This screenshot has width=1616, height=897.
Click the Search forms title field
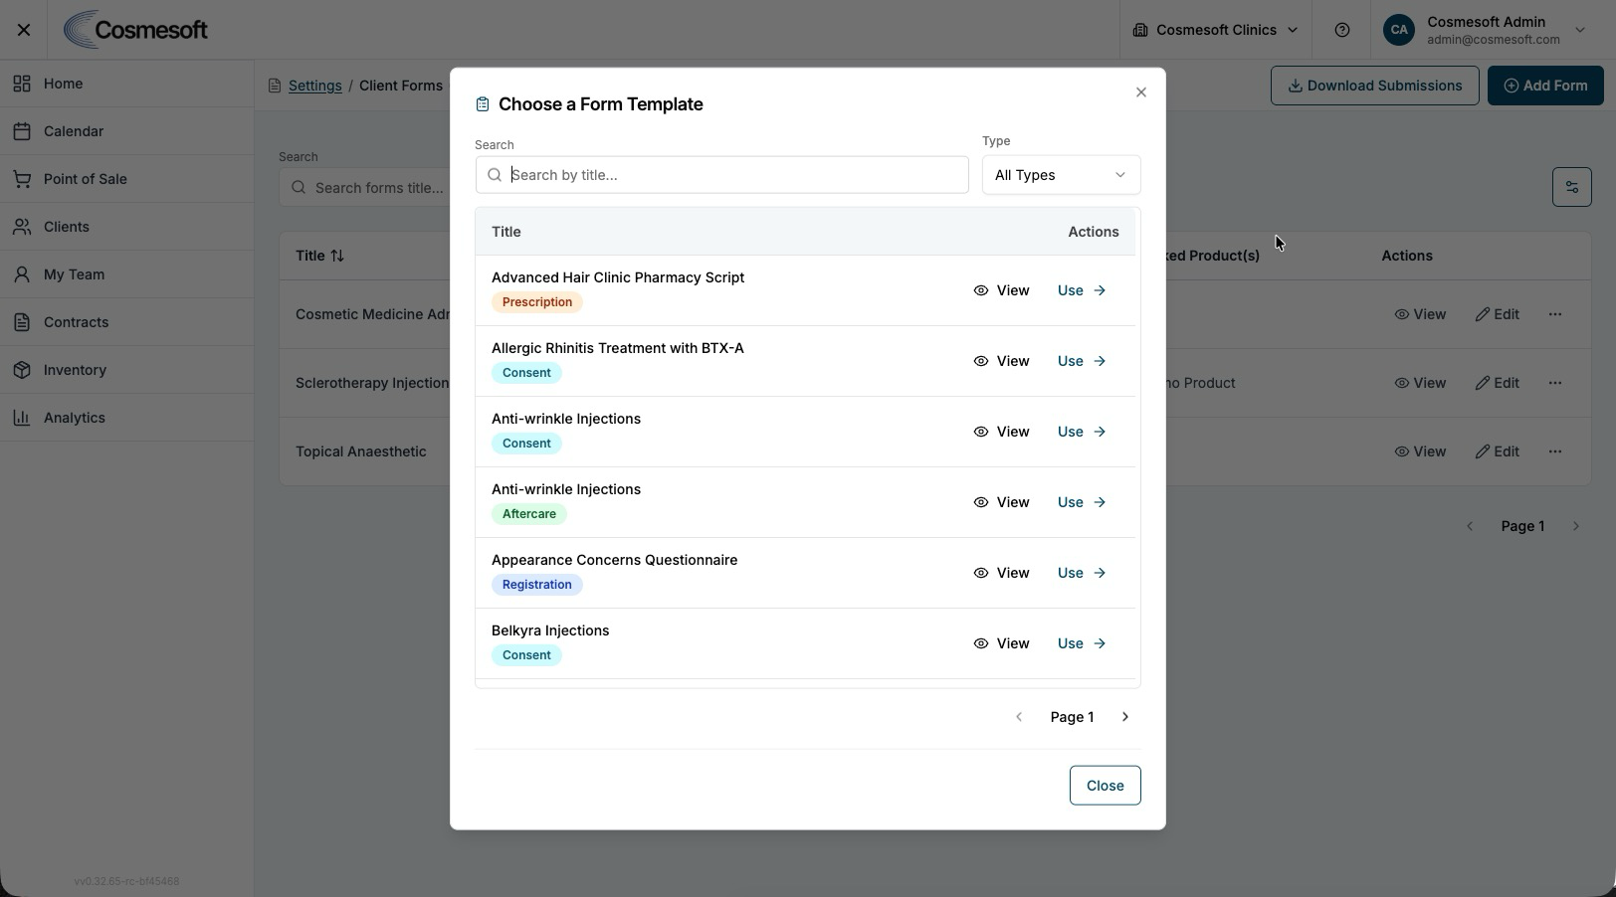pyautogui.click(x=364, y=188)
